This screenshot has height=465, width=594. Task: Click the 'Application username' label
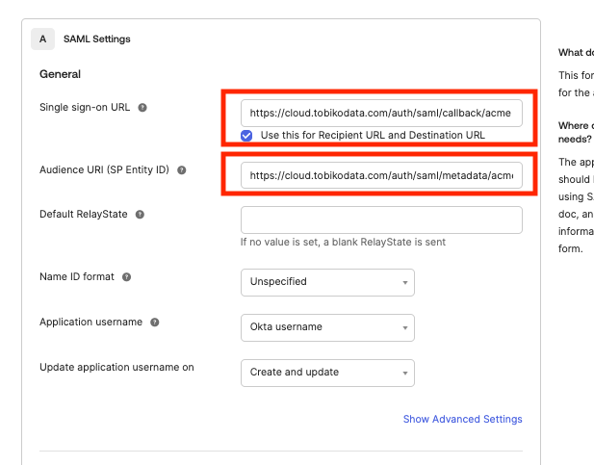tap(90, 322)
